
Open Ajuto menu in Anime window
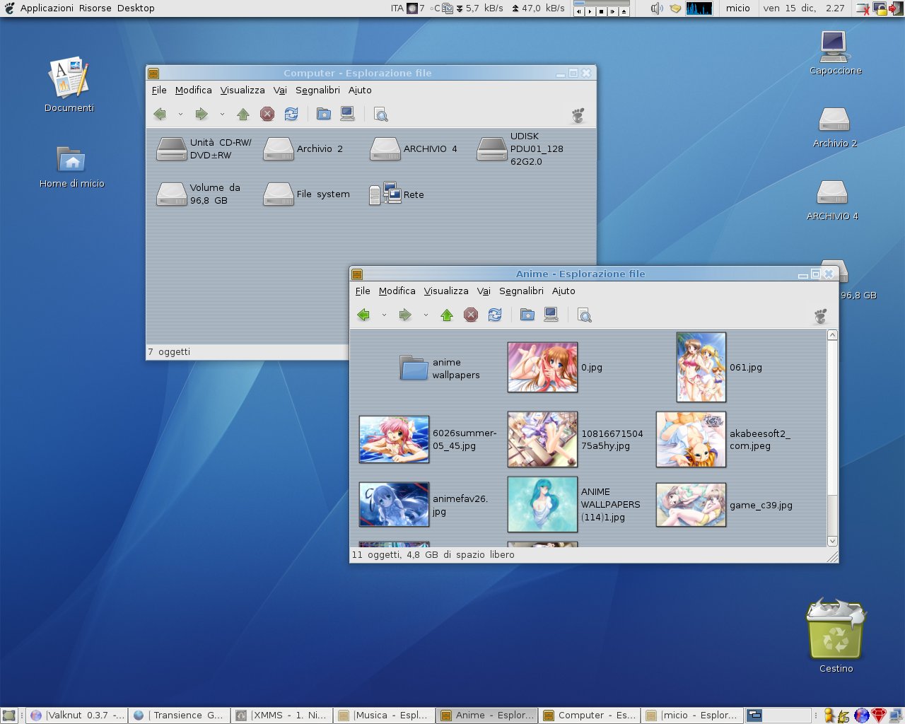point(564,291)
